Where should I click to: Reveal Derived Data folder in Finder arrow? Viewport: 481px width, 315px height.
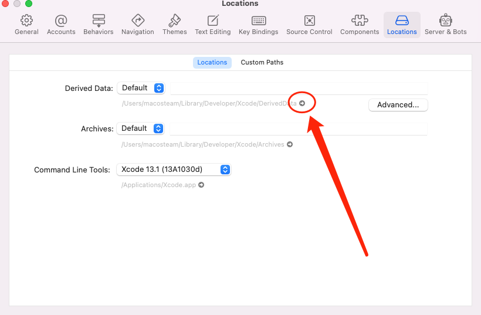(x=302, y=103)
